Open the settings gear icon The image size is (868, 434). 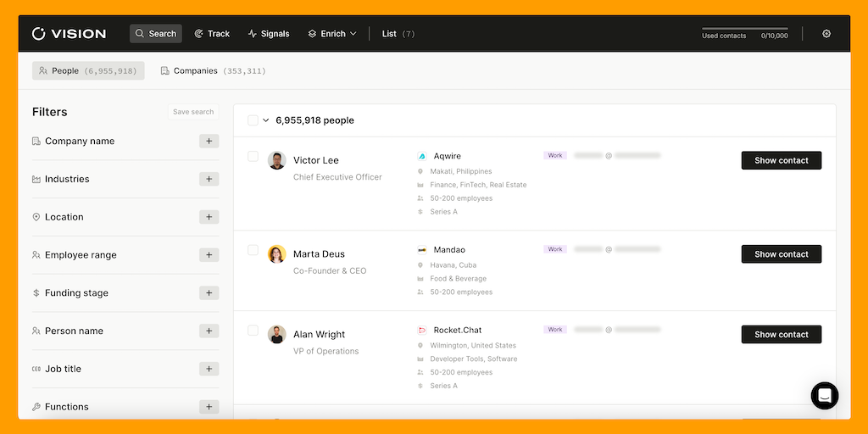pyautogui.click(x=826, y=34)
